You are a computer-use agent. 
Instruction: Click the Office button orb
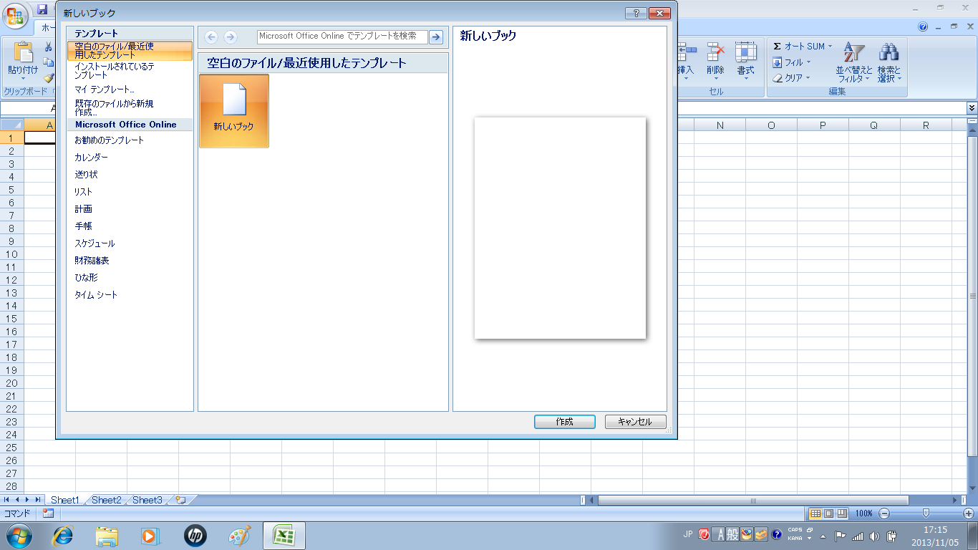point(14,14)
